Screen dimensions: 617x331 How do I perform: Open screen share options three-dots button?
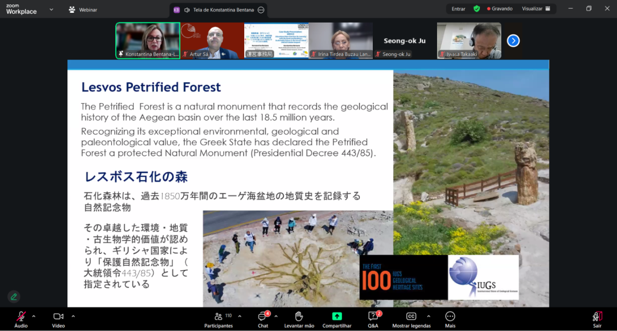pos(261,10)
